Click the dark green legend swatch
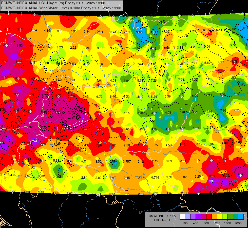 (x=230, y=217)
